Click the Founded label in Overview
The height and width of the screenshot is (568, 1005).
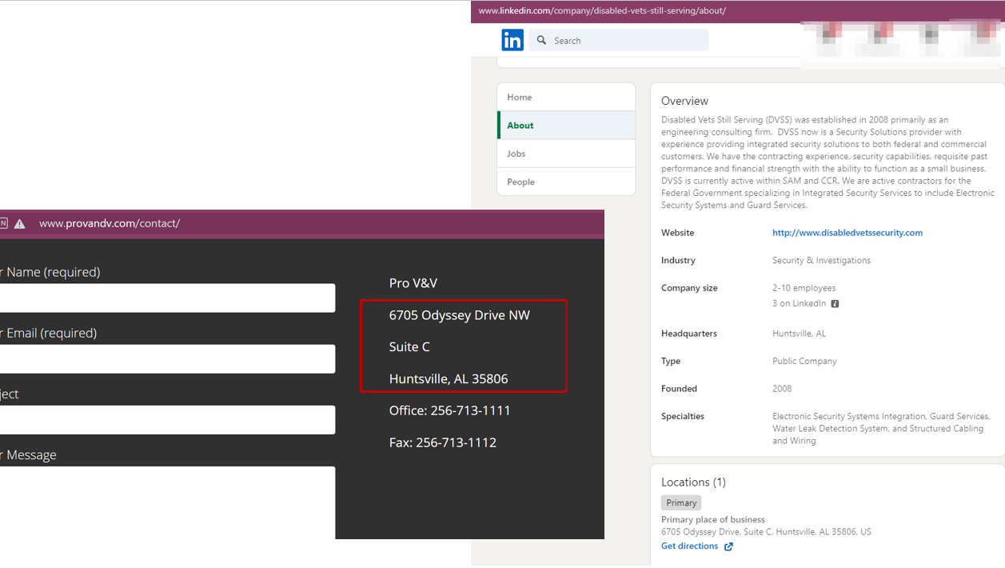(x=679, y=389)
